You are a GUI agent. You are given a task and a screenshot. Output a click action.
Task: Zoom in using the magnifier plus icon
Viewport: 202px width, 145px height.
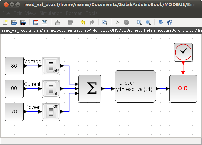139,22
